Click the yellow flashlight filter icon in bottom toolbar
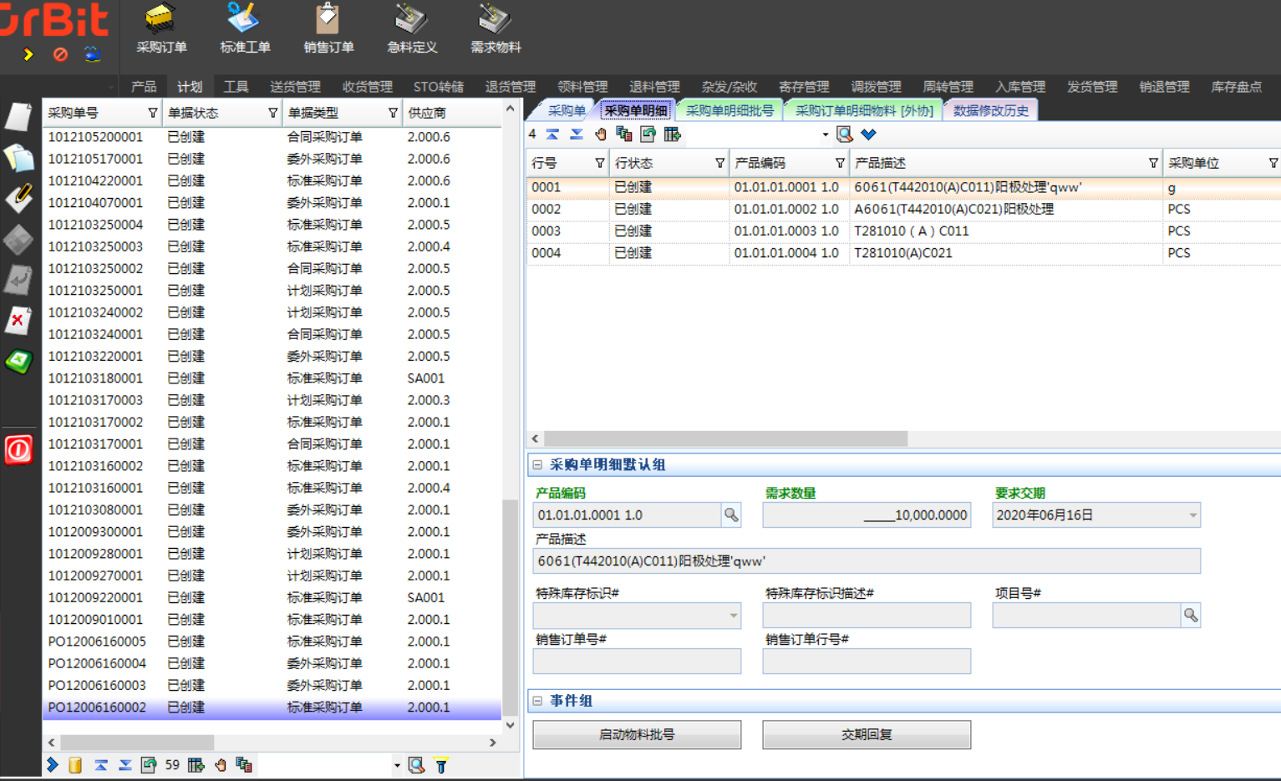Viewport: 1281px width, 781px height. pyautogui.click(x=441, y=765)
